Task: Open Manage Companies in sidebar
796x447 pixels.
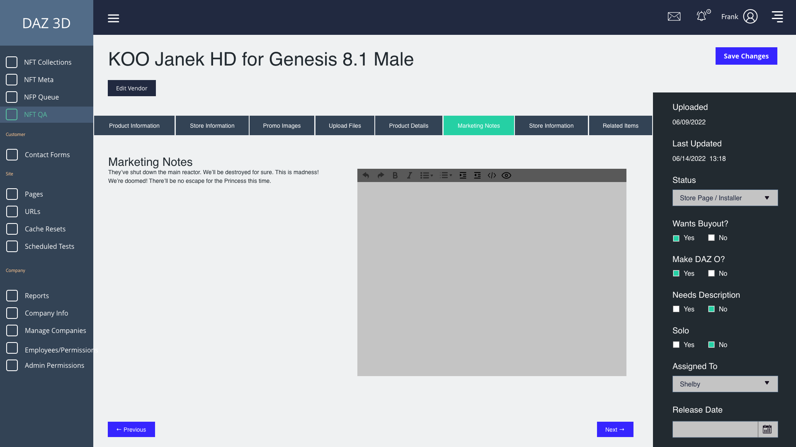Action: tap(56, 330)
